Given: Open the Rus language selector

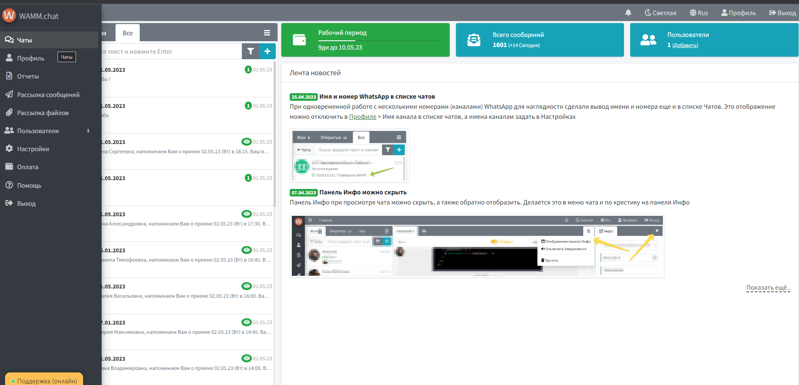Looking at the screenshot, I should point(699,13).
